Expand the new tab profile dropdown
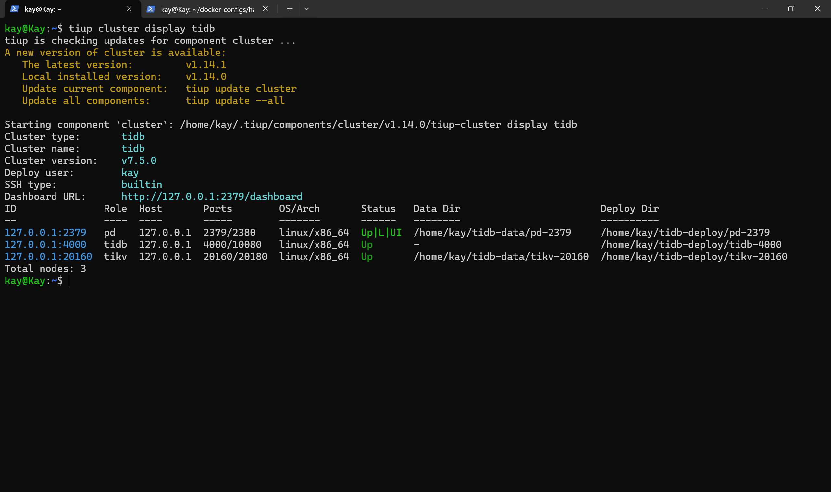The width and height of the screenshot is (831, 492). pyautogui.click(x=307, y=9)
